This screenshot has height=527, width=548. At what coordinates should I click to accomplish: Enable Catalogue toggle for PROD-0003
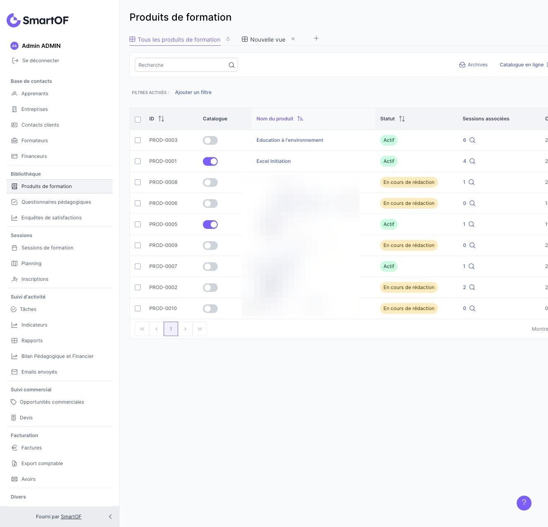[210, 141]
